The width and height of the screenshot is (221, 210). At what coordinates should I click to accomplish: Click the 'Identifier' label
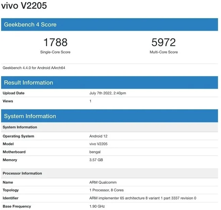coord(11,198)
